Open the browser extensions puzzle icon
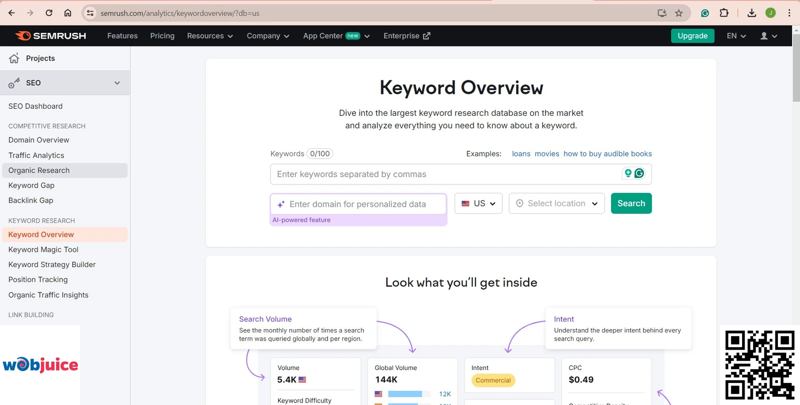800x405 pixels. click(724, 13)
